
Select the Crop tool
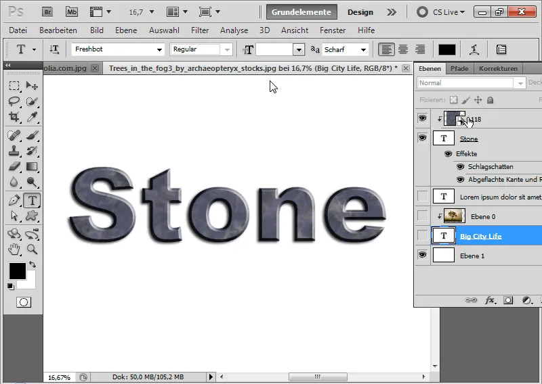pos(14,116)
